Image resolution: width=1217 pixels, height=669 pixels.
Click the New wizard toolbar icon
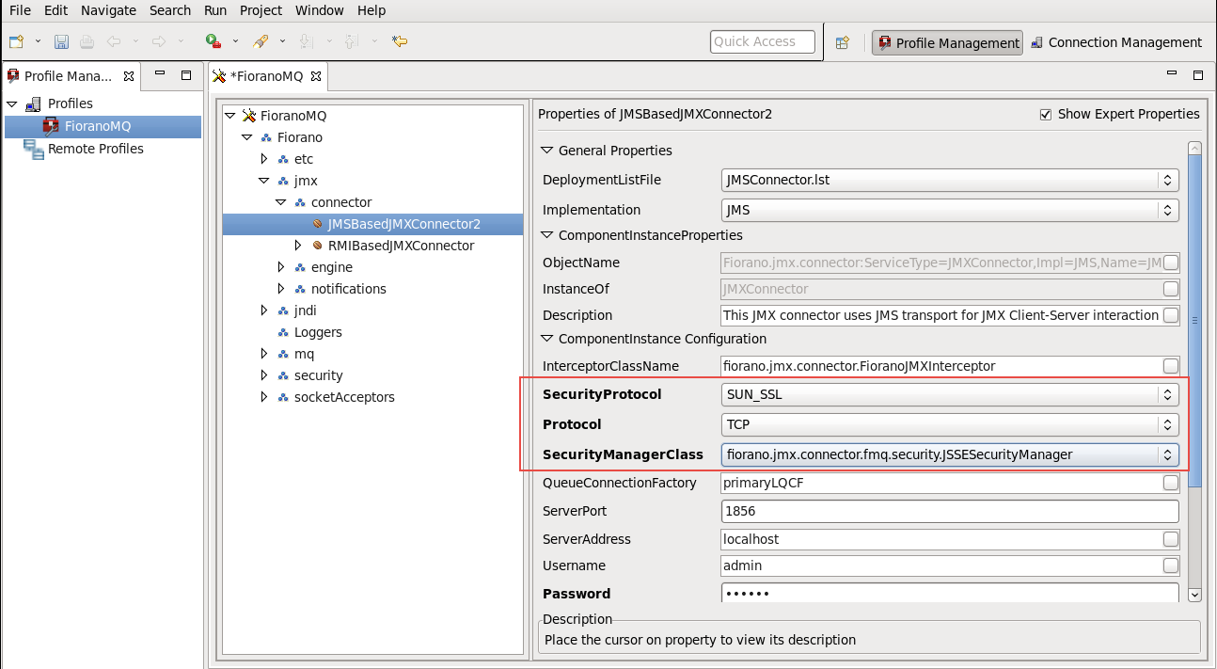pyautogui.click(x=16, y=41)
